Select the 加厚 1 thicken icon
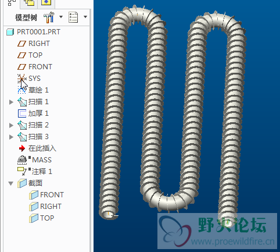This screenshot has width=280, height=252. click(22, 113)
